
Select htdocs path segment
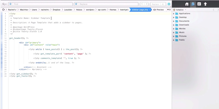click(x=79, y=10)
